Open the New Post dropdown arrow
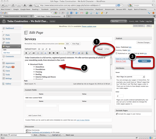The width and height of the screenshot is (156, 139). pyautogui.click(x=125, y=21)
